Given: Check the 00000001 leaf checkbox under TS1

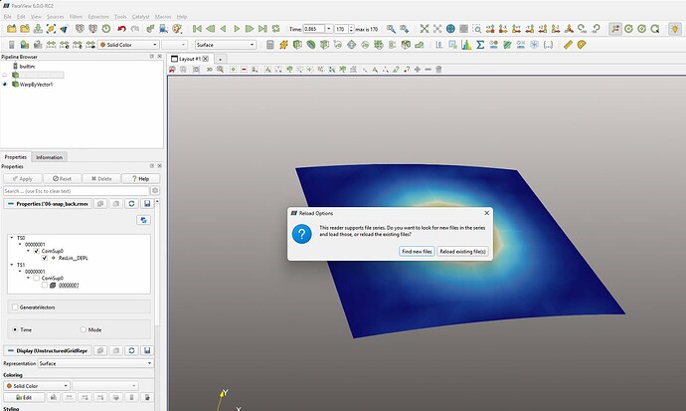Looking at the screenshot, I should click(x=45, y=286).
